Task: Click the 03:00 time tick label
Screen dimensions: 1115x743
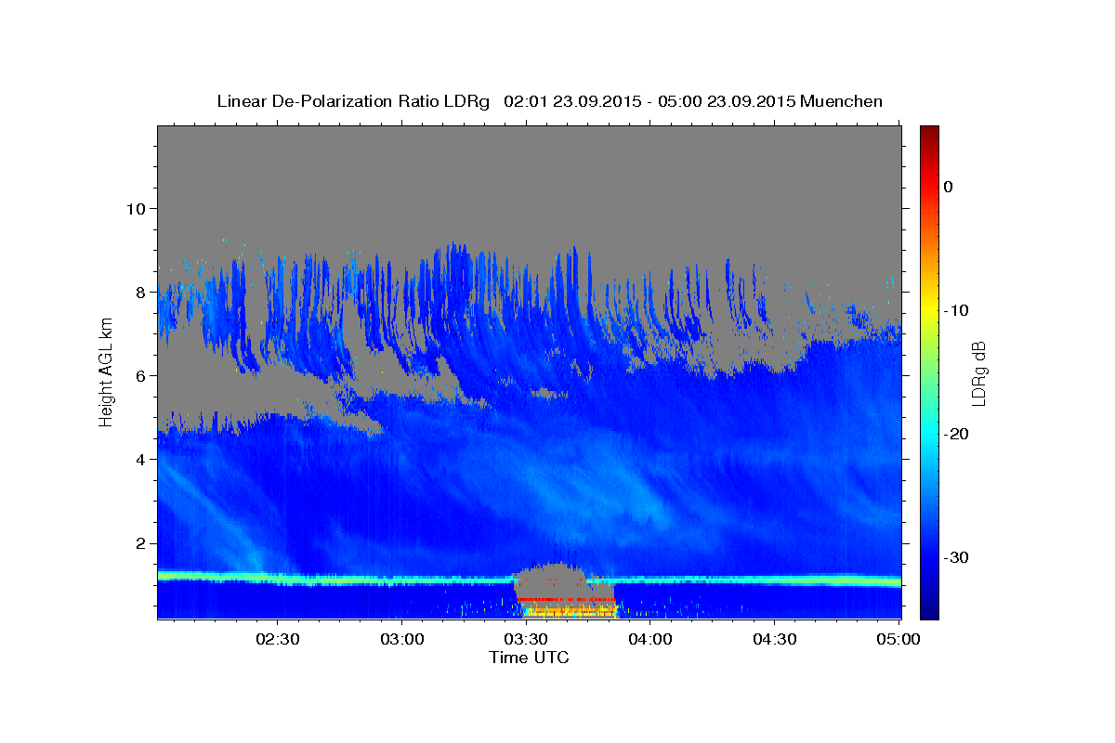Action: 401,639
